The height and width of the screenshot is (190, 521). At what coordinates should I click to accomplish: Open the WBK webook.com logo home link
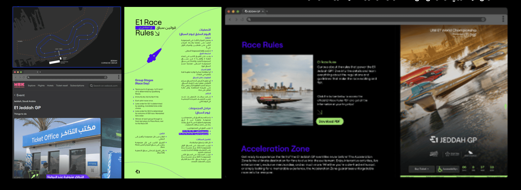19,85
